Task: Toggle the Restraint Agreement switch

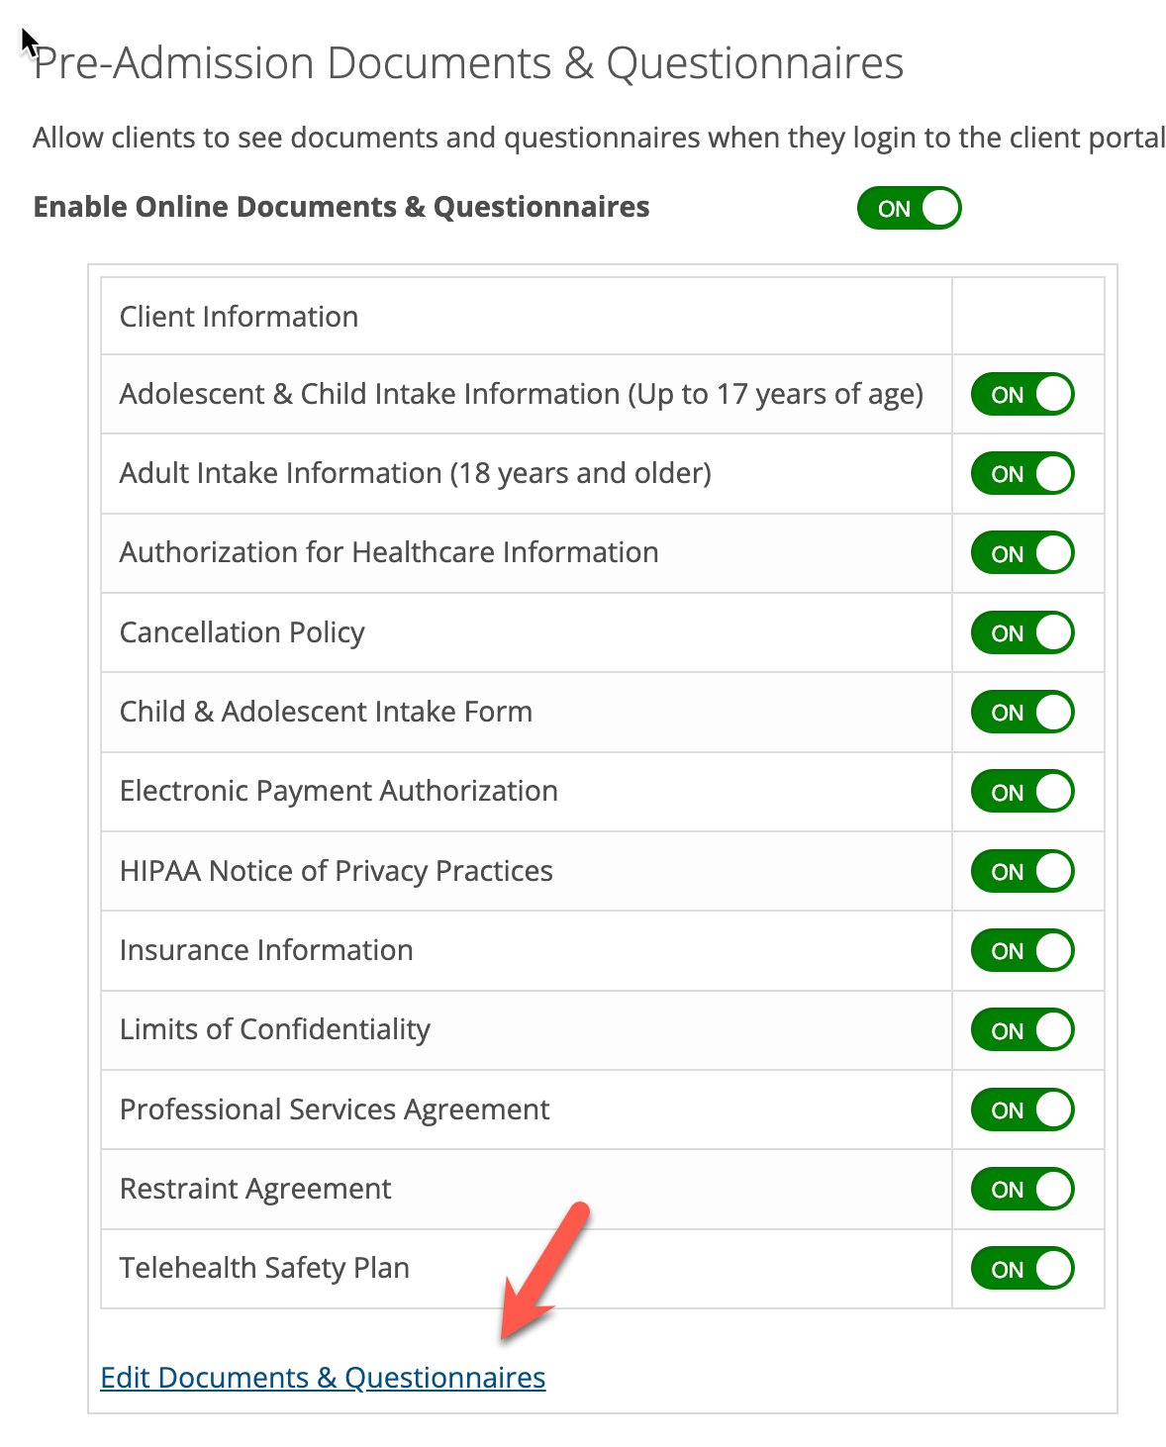Action: point(1020,1189)
